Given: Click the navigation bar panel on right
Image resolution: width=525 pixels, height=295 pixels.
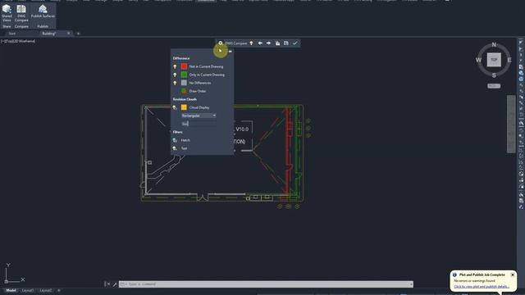Looking at the screenshot, I should point(511,124).
